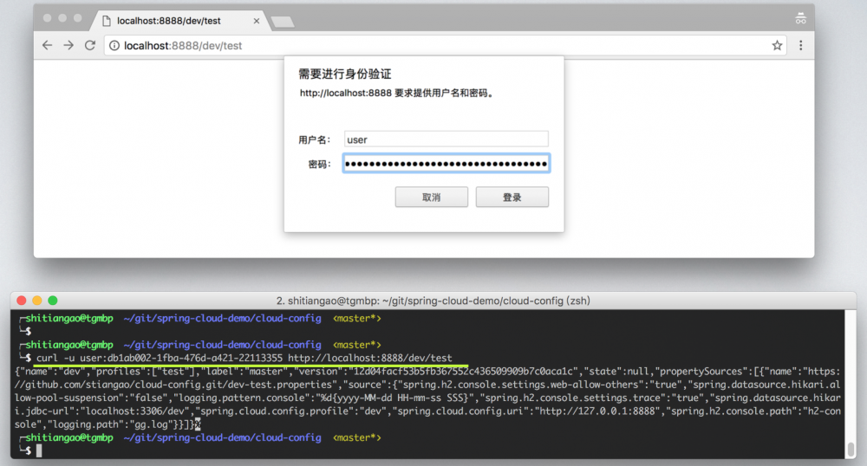This screenshot has width=867, height=466.
Task: Click the terminal scrollbar thumb
Action: (x=851, y=449)
